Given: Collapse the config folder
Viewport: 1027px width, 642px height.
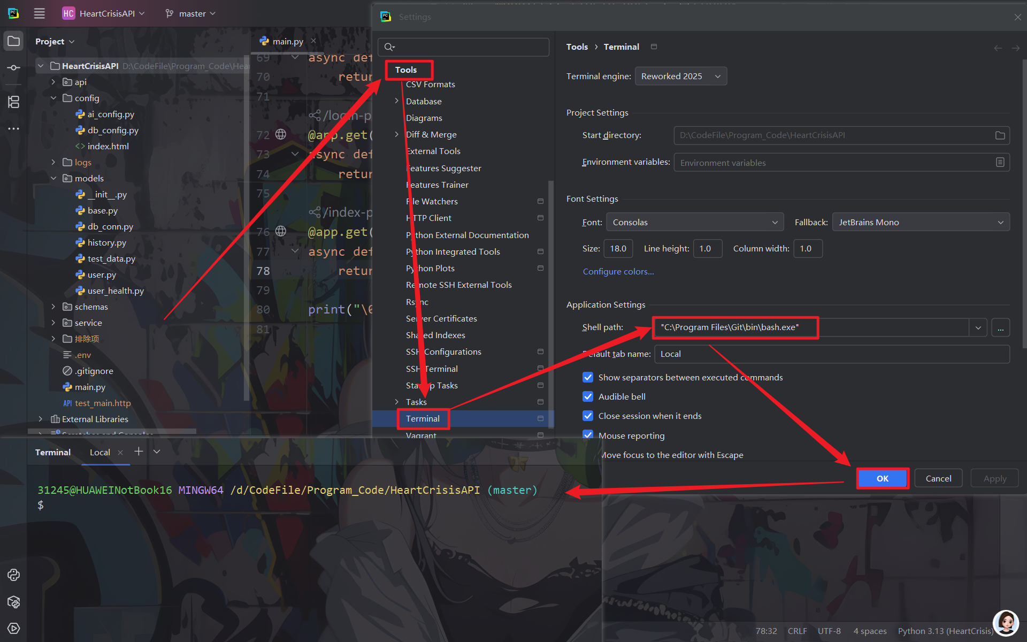Looking at the screenshot, I should pyautogui.click(x=53, y=98).
